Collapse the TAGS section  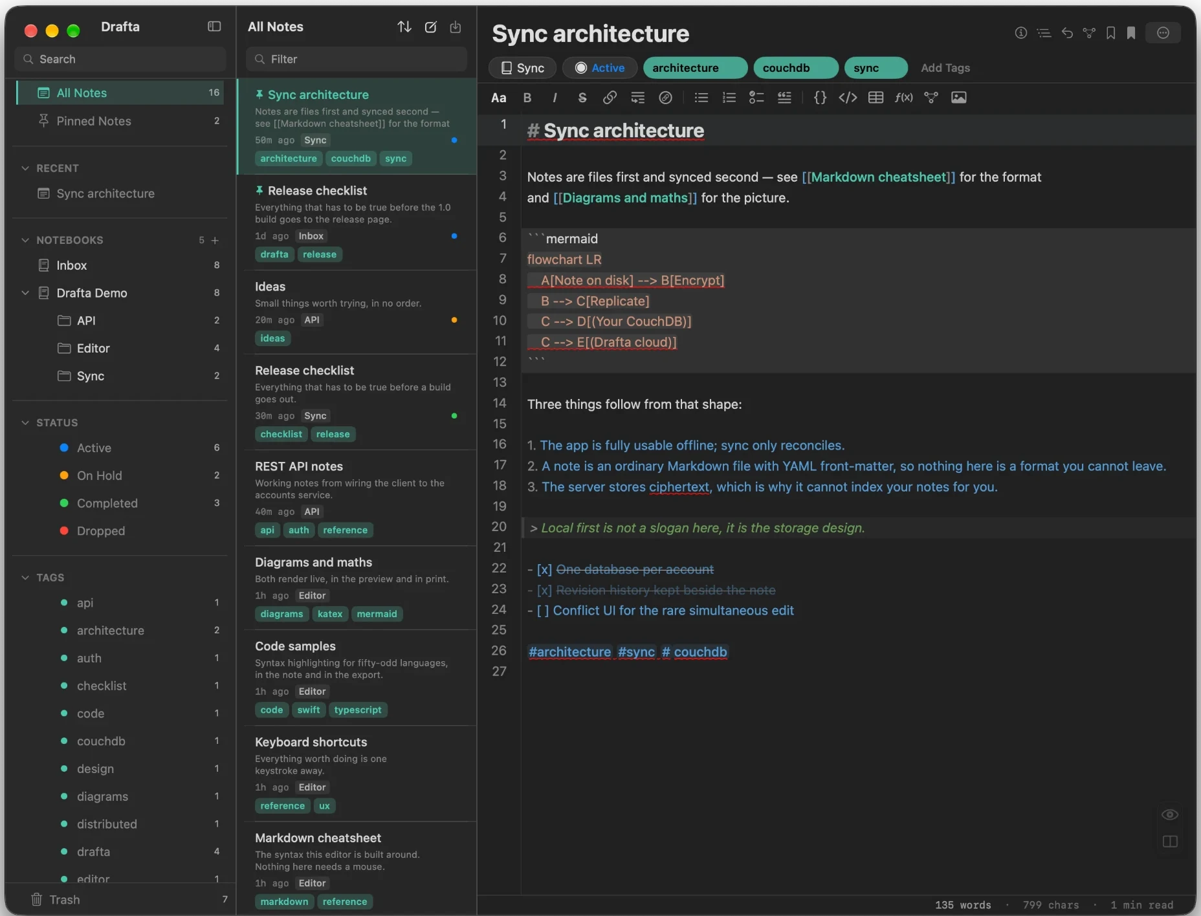(25, 578)
